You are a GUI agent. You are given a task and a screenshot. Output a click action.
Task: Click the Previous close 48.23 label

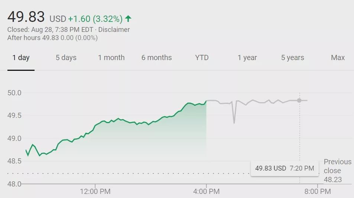pyautogui.click(x=337, y=171)
